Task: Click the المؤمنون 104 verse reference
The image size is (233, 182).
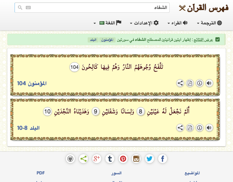Action: [32, 83]
